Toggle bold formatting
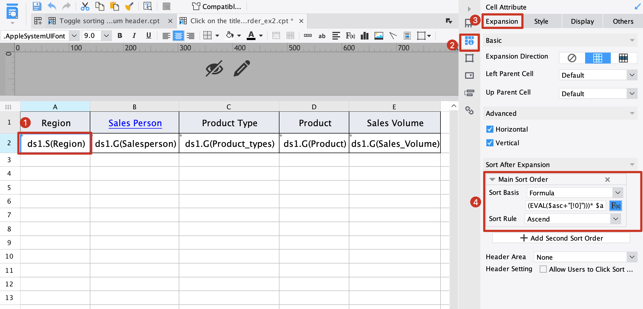The height and width of the screenshot is (309, 643). click(x=120, y=36)
